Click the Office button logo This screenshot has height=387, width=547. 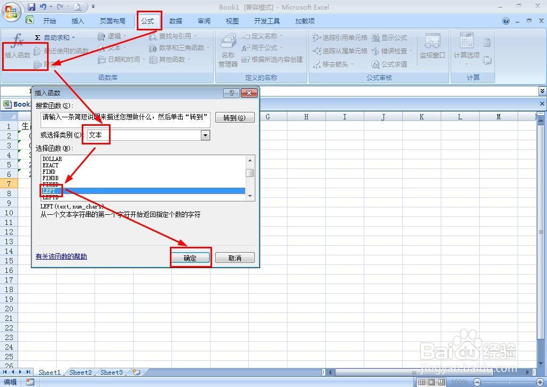pos(12,12)
